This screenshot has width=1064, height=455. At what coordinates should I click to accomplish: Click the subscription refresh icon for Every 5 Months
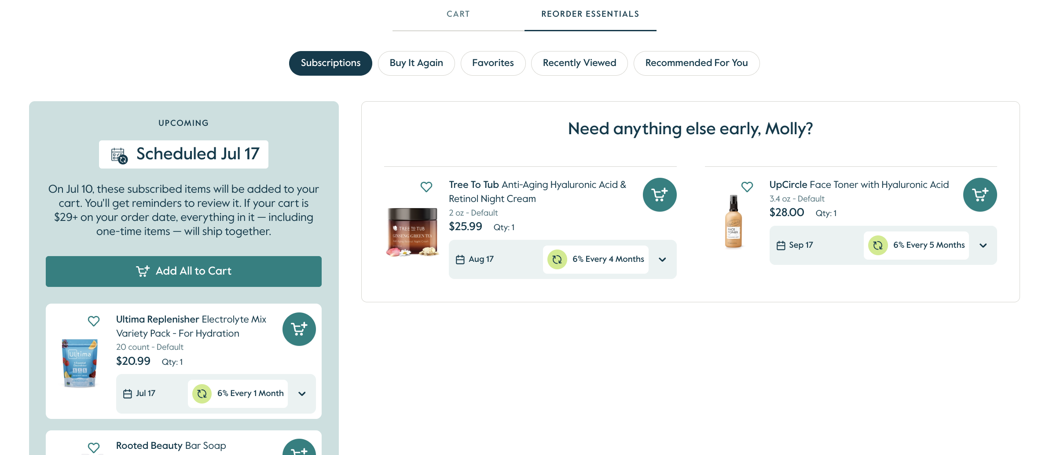click(x=878, y=246)
